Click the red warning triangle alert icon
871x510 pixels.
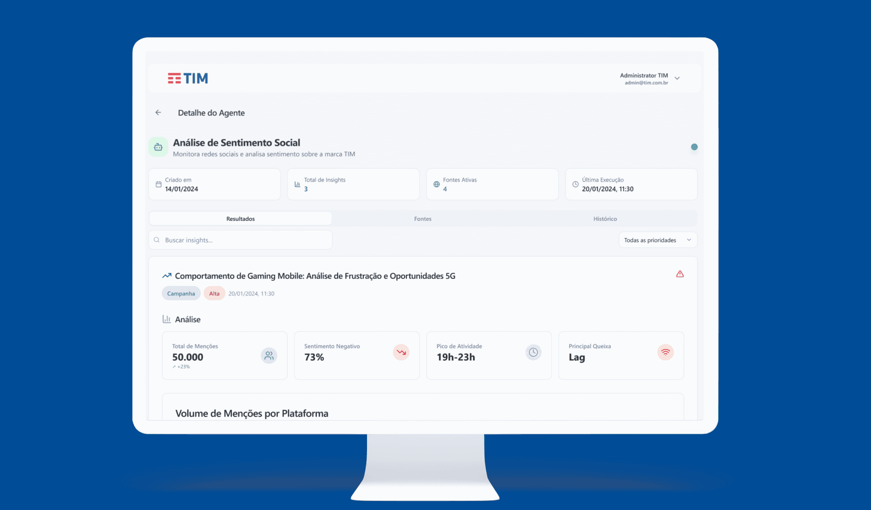tap(680, 274)
